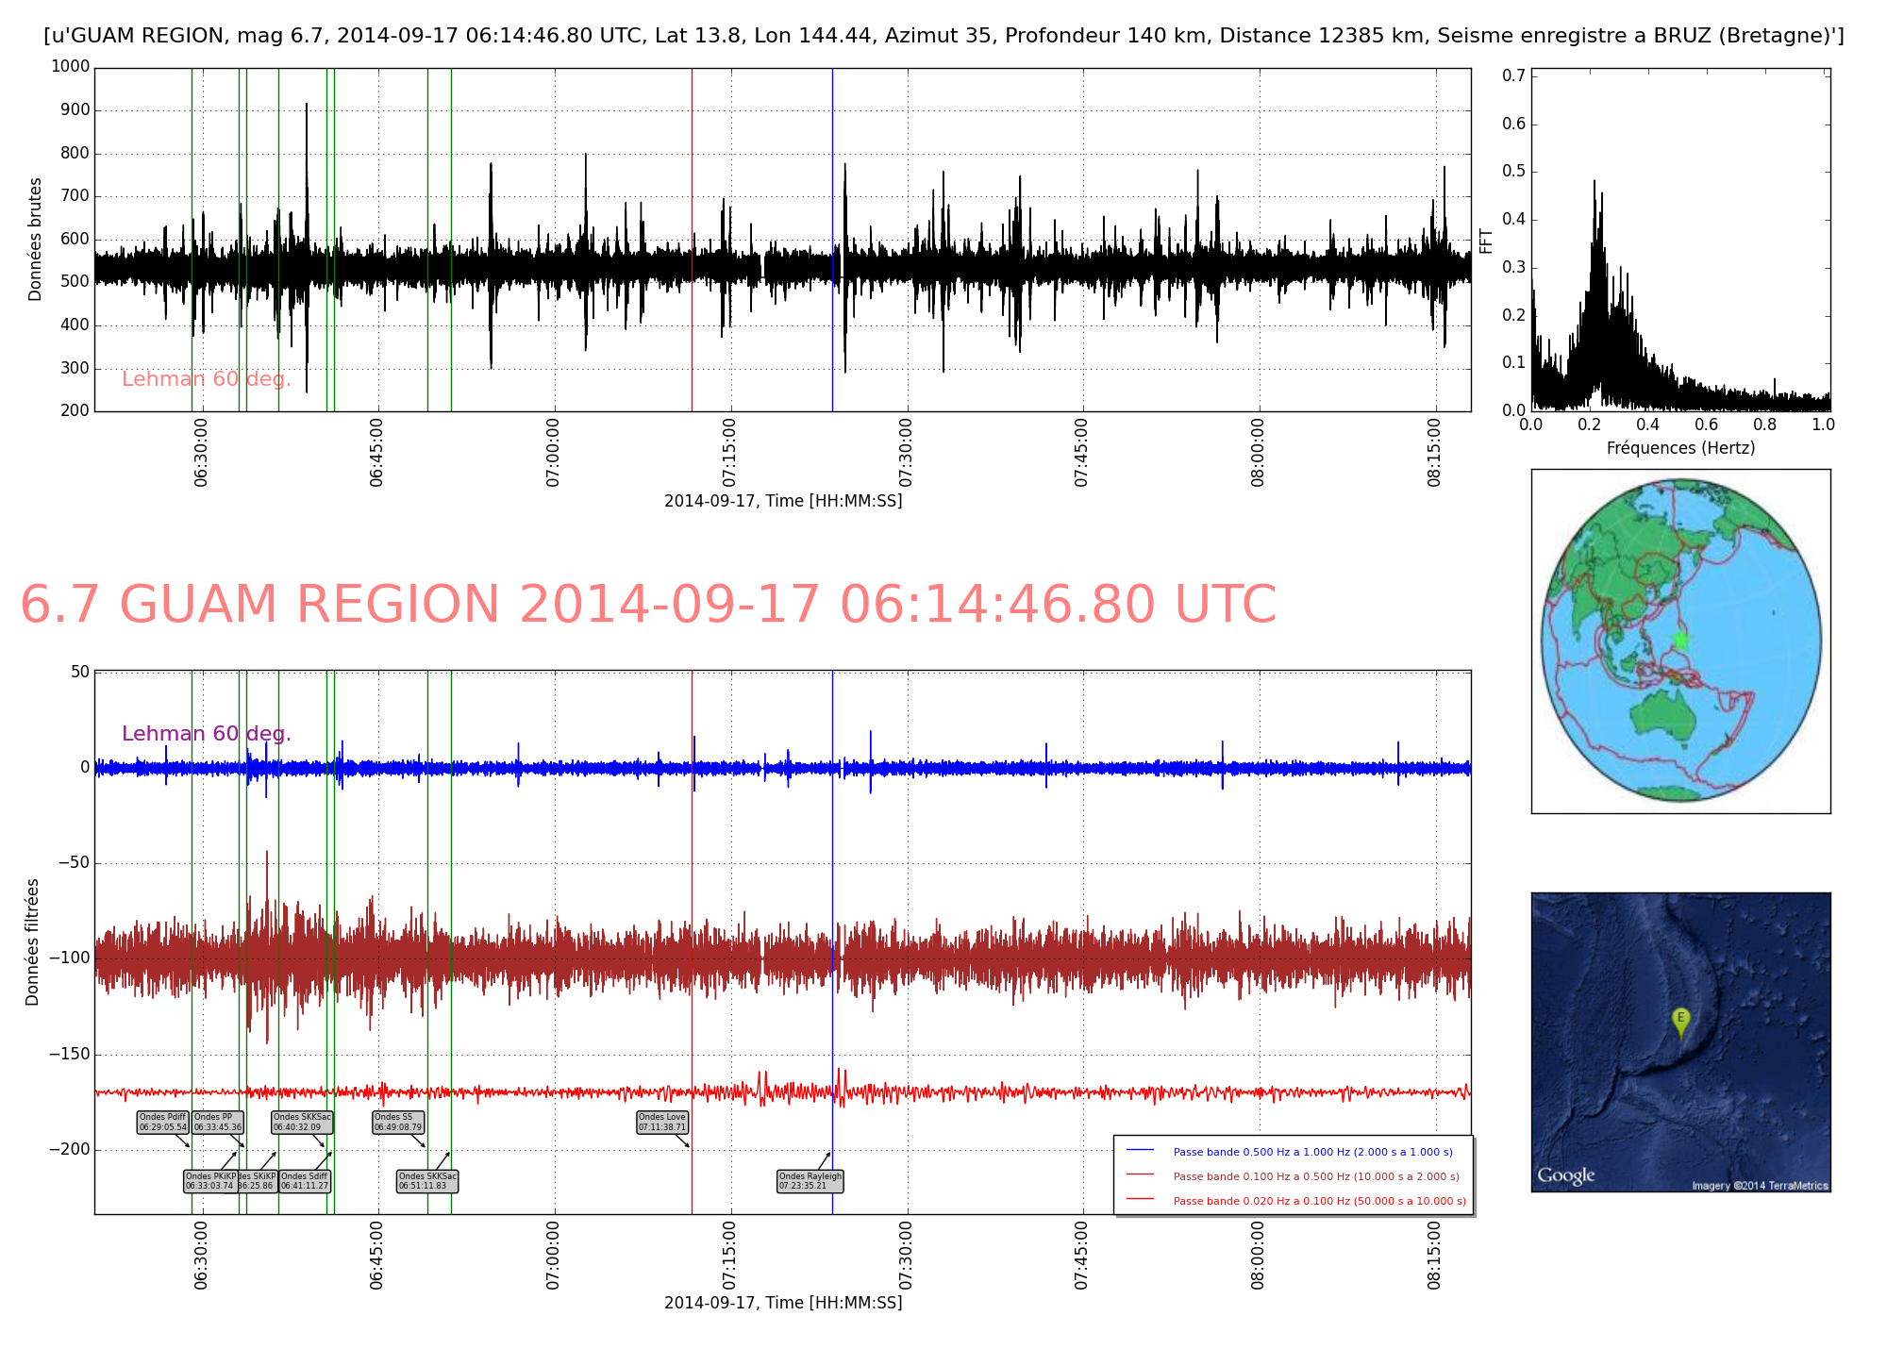Click the Fréquences (Hertz) axis label
1887x1349 pixels.
(1680, 448)
